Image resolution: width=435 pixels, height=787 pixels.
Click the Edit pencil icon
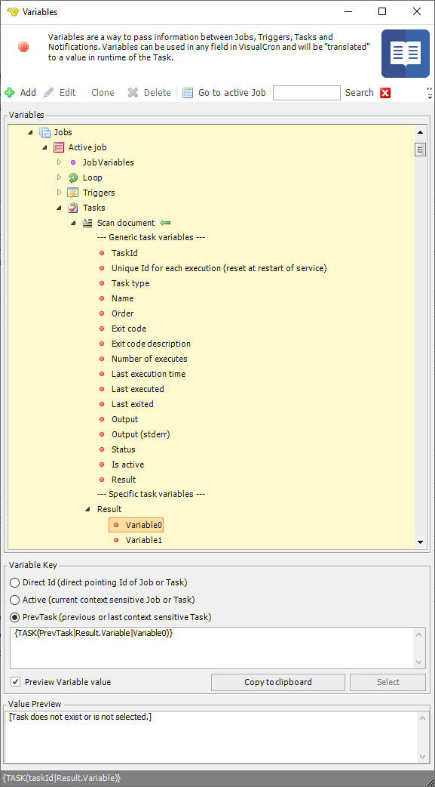point(48,93)
